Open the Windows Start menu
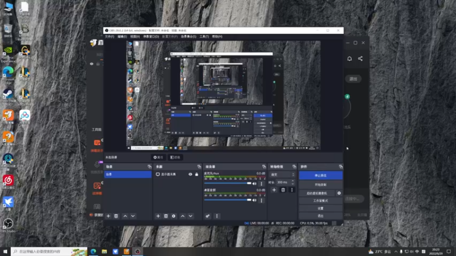 (x=5, y=251)
